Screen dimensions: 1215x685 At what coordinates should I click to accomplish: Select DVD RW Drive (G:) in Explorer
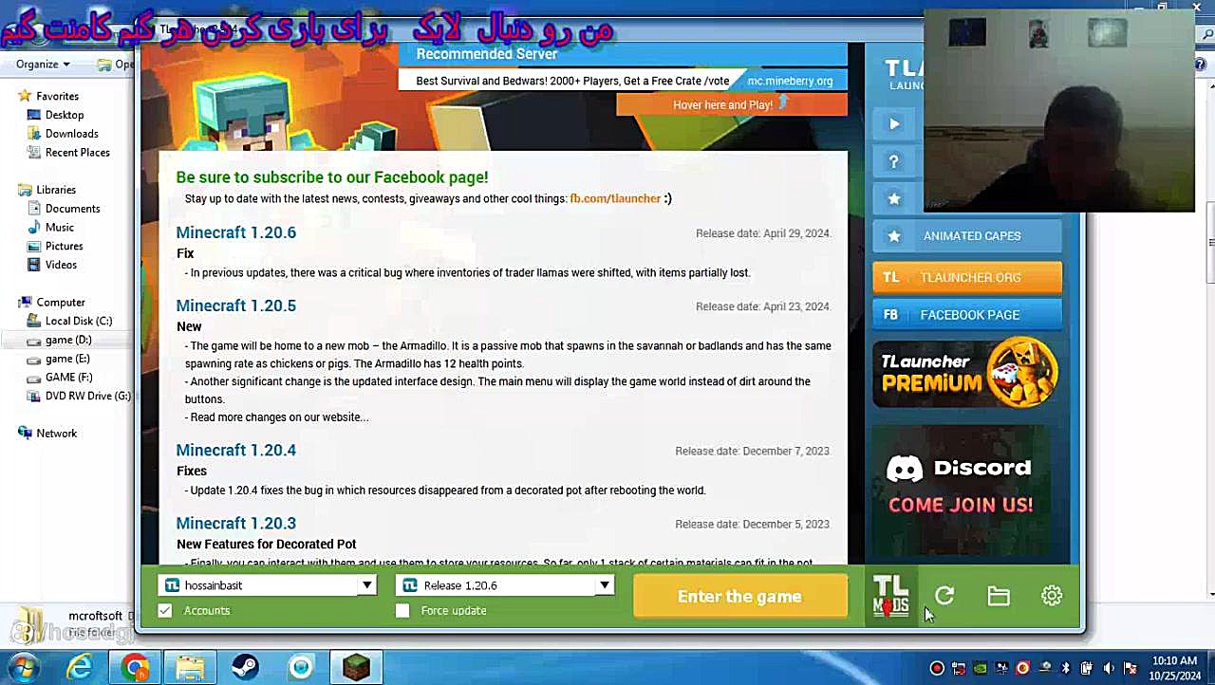tap(87, 396)
